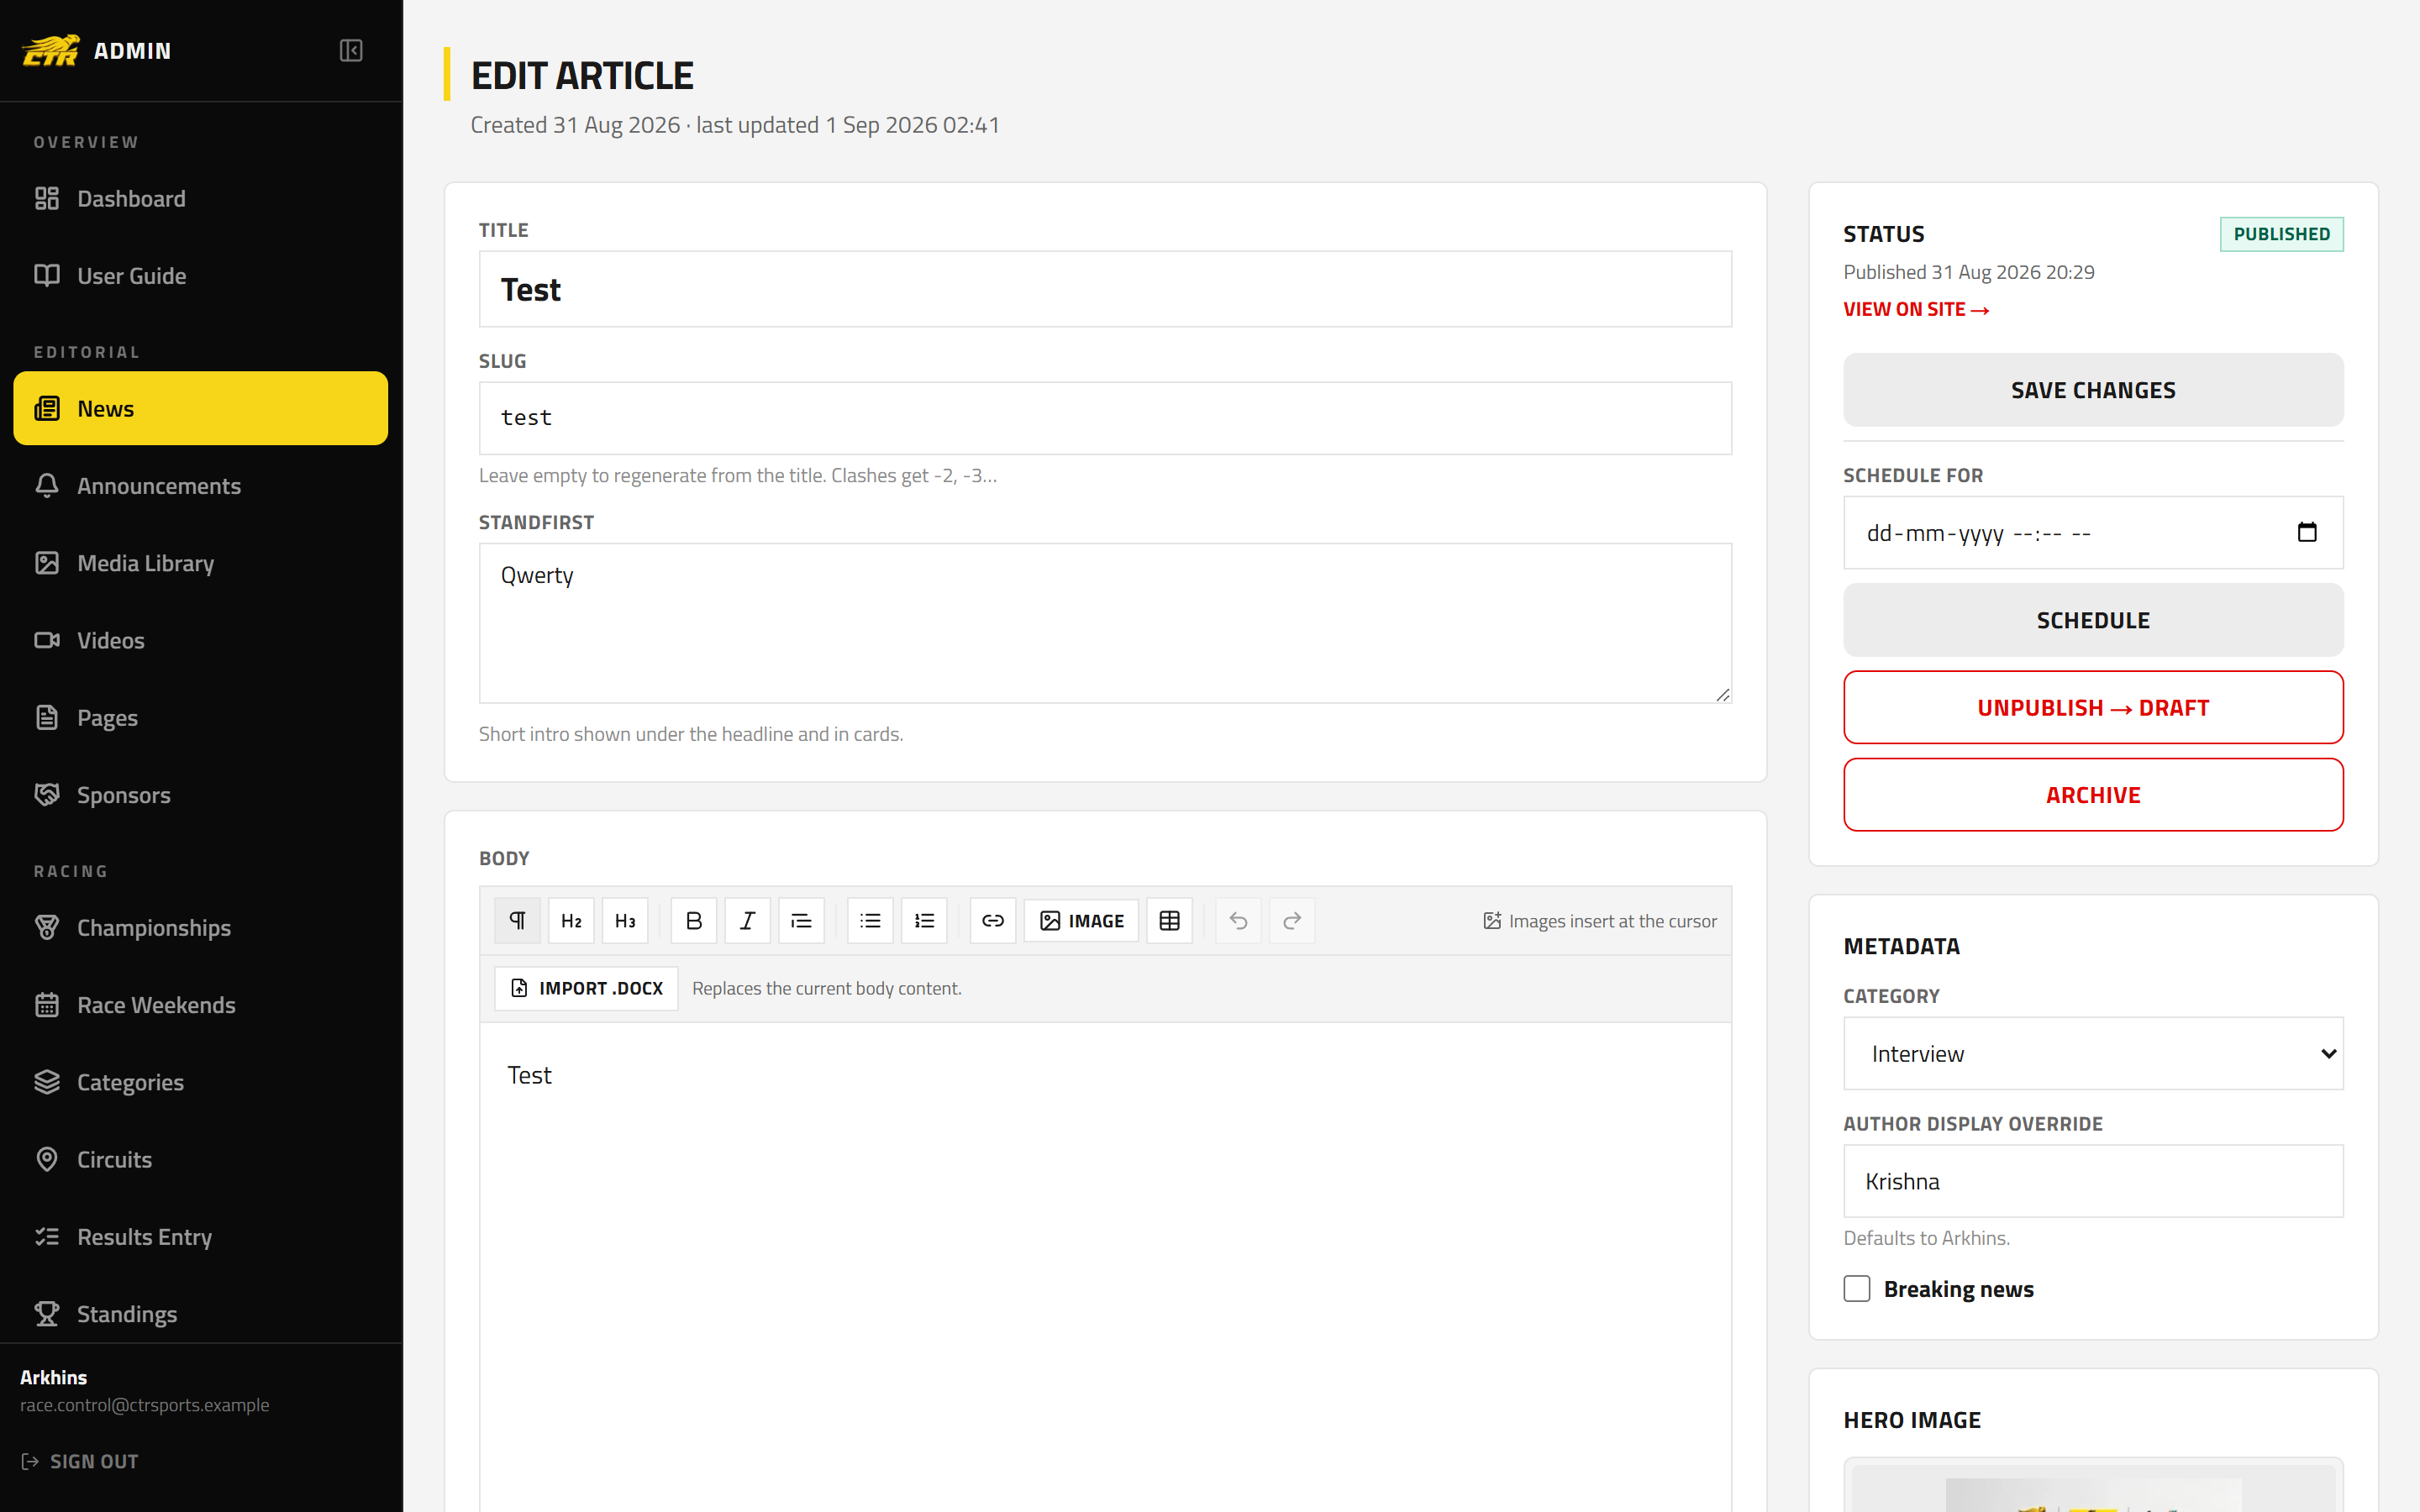
Task: Click the Sponsors handshake icon
Action: click(47, 794)
